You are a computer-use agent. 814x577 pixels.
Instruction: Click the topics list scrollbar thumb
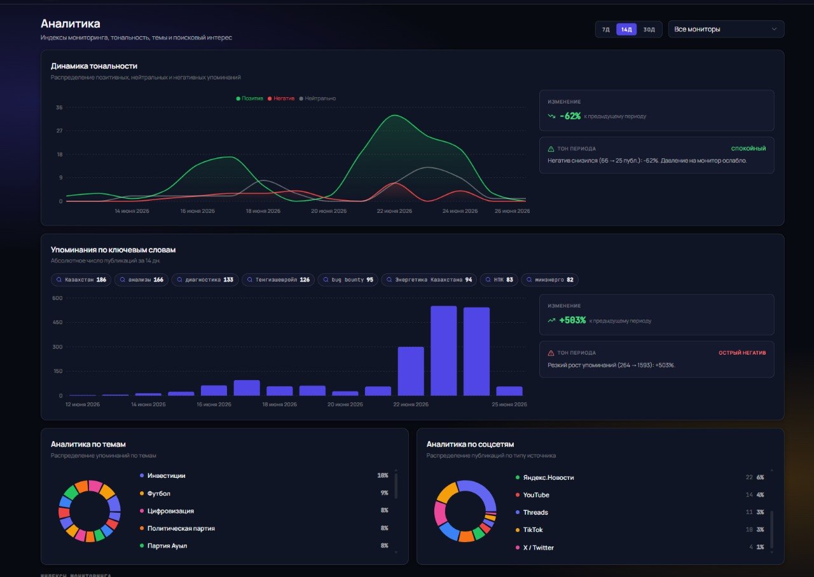click(396, 485)
